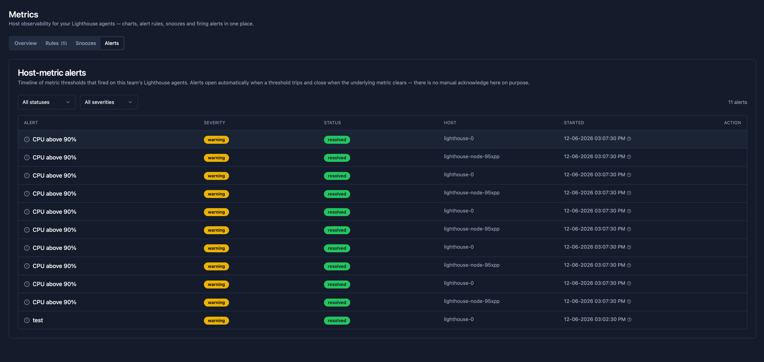
Task: Open the topmost CPU above 90% alert
Action: 54,140
